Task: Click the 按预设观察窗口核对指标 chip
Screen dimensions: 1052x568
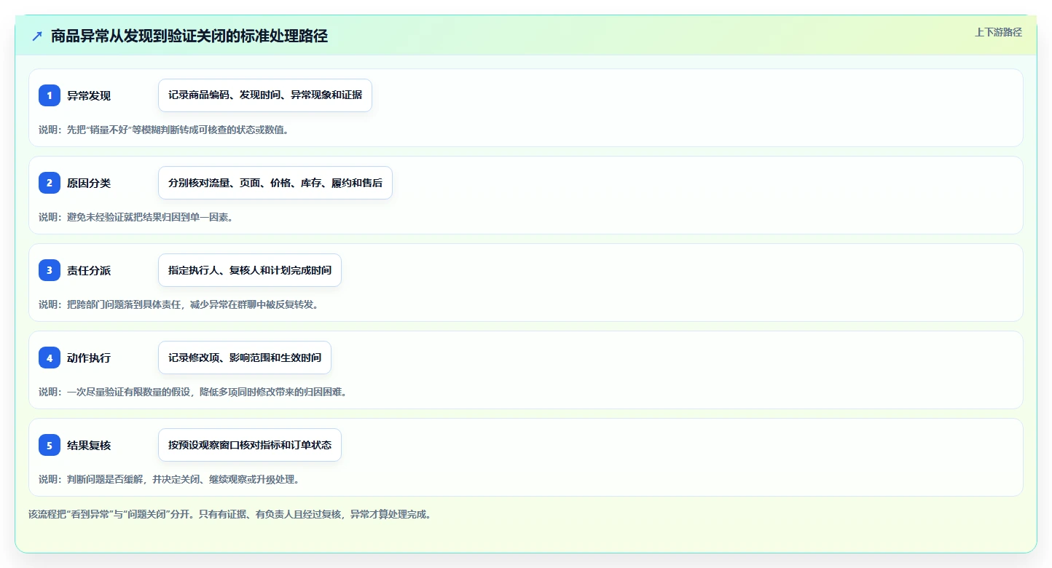Action: tap(250, 445)
